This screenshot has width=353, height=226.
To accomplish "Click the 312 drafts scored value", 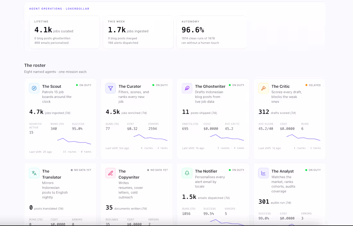I will tap(263, 112).
